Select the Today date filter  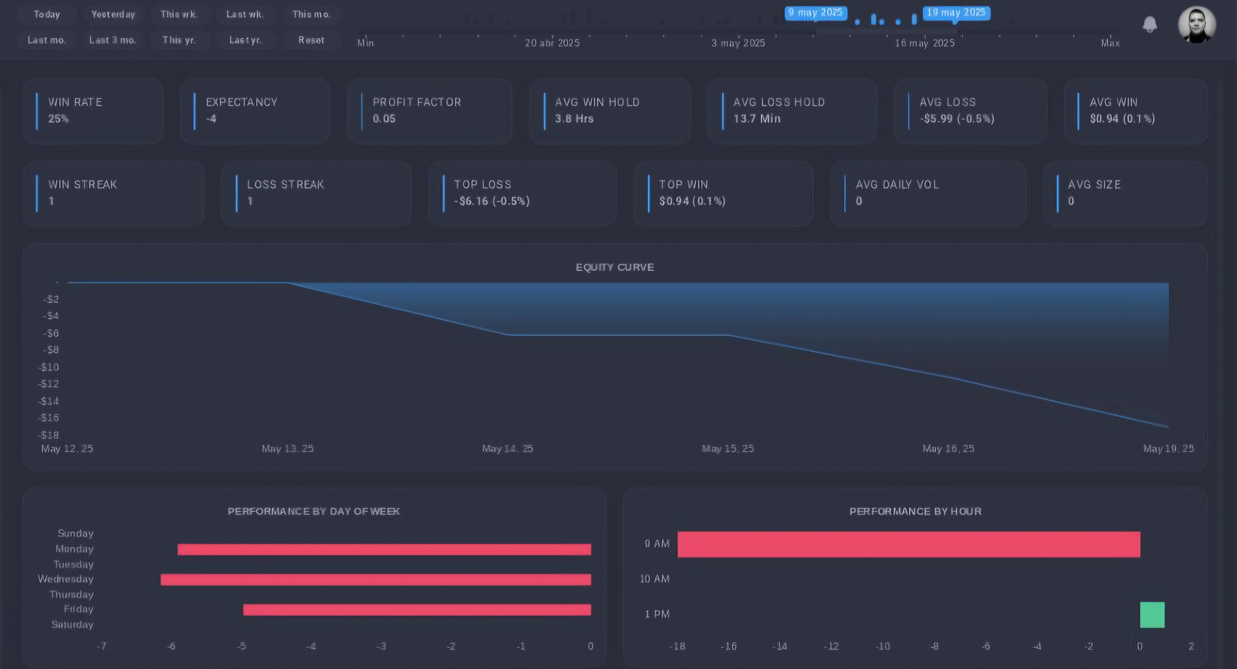point(46,14)
